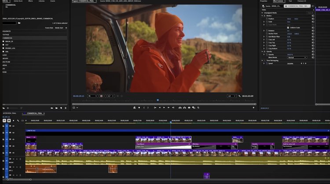Open program monitor settings wrench
Image resolution: width=330 pixels, height=184 pixels.
(x=239, y=96)
